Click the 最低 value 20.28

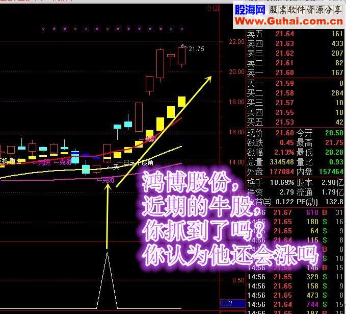click(x=334, y=152)
